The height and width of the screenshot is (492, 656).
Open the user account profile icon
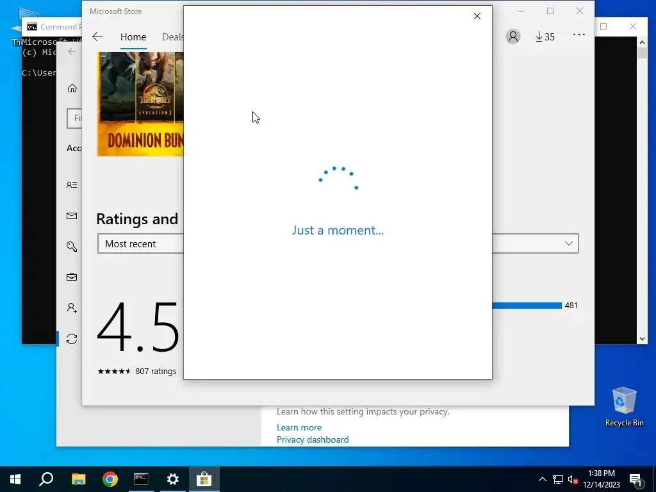click(513, 37)
